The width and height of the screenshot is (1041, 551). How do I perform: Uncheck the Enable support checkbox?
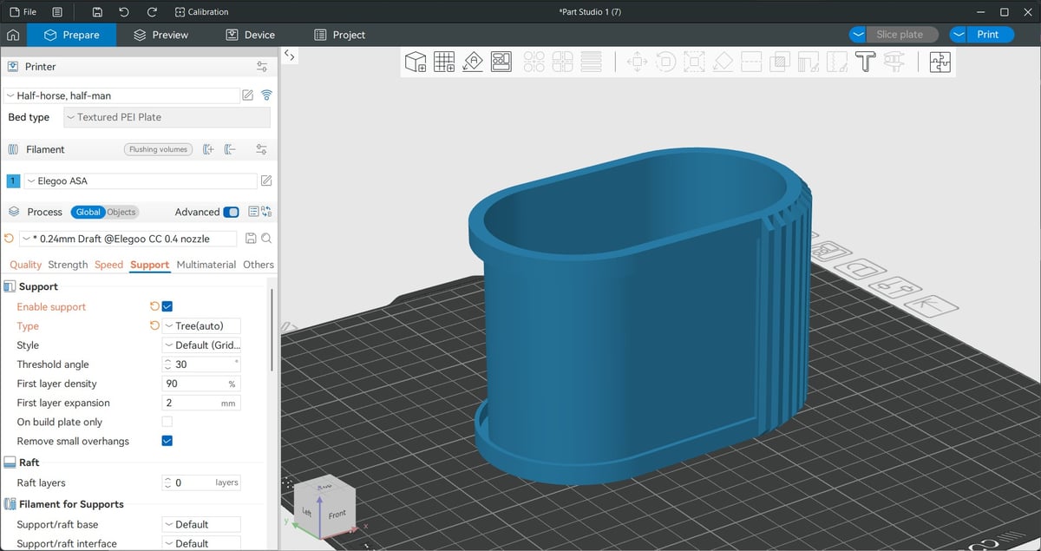point(167,306)
